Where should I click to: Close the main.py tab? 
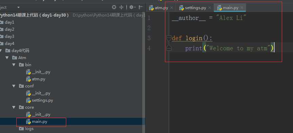pos(242,8)
